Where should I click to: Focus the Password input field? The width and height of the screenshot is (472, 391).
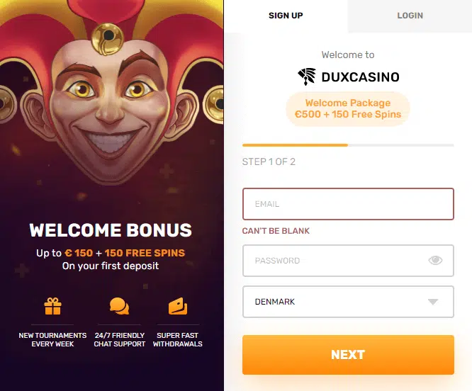[348, 261]
